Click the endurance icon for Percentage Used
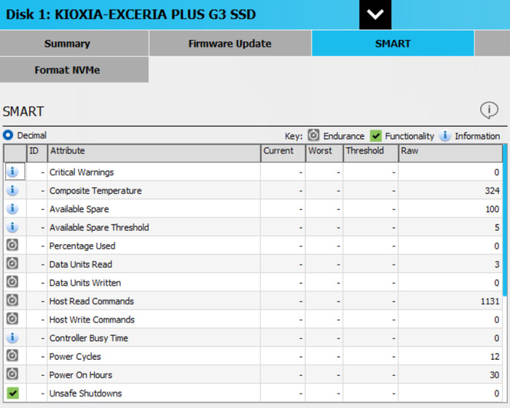The image size is (510, 408). coord(12,245)
